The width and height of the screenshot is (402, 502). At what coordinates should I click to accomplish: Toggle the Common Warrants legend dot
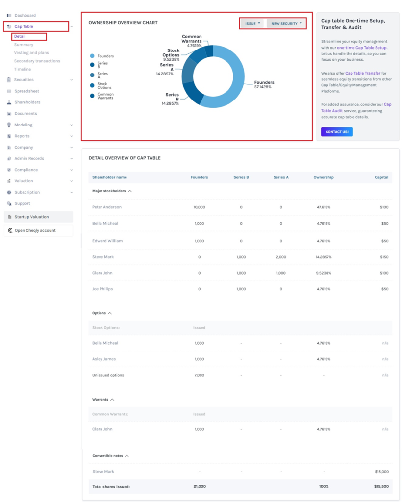coord(92,96)
